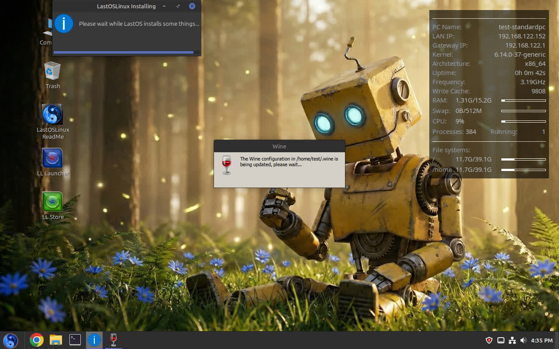Switch to the Wine taskbar entry
The height and width of the screenshot is (349, 559).
click(114, 340)
